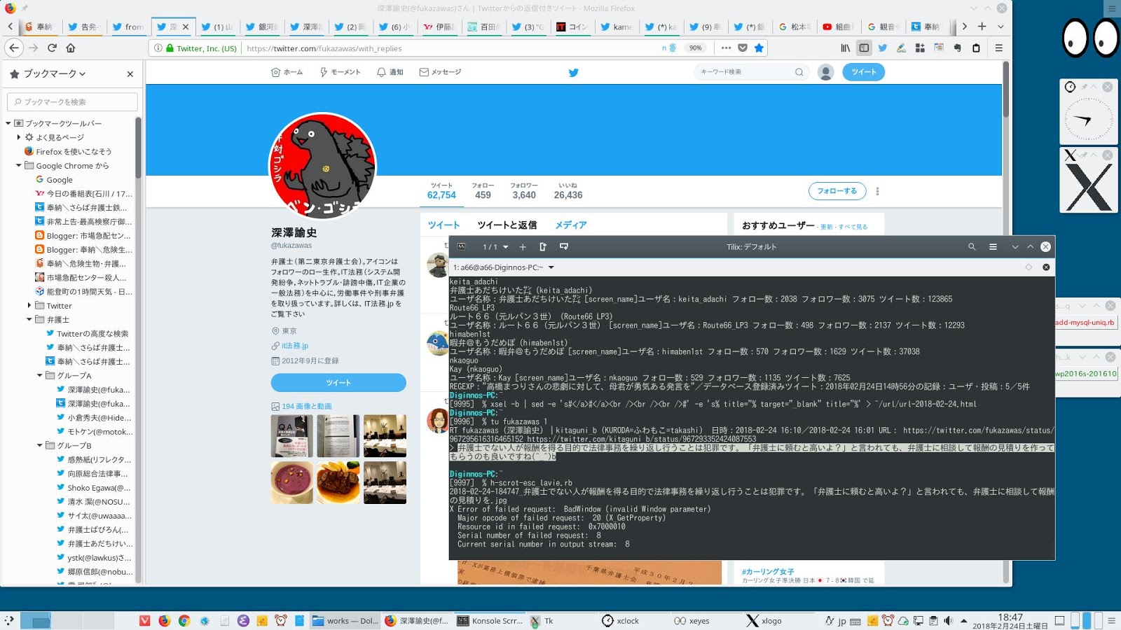Viewport: 1121px width, 630px height.
Task: Click the blue bookmark star in address bar
Action: 759,48
